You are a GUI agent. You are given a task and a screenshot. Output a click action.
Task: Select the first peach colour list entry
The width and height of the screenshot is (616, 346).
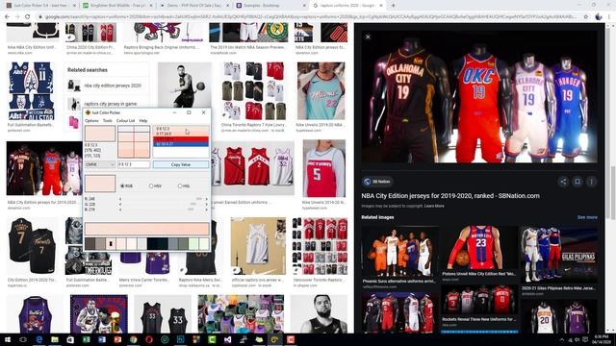coord(181,129)
